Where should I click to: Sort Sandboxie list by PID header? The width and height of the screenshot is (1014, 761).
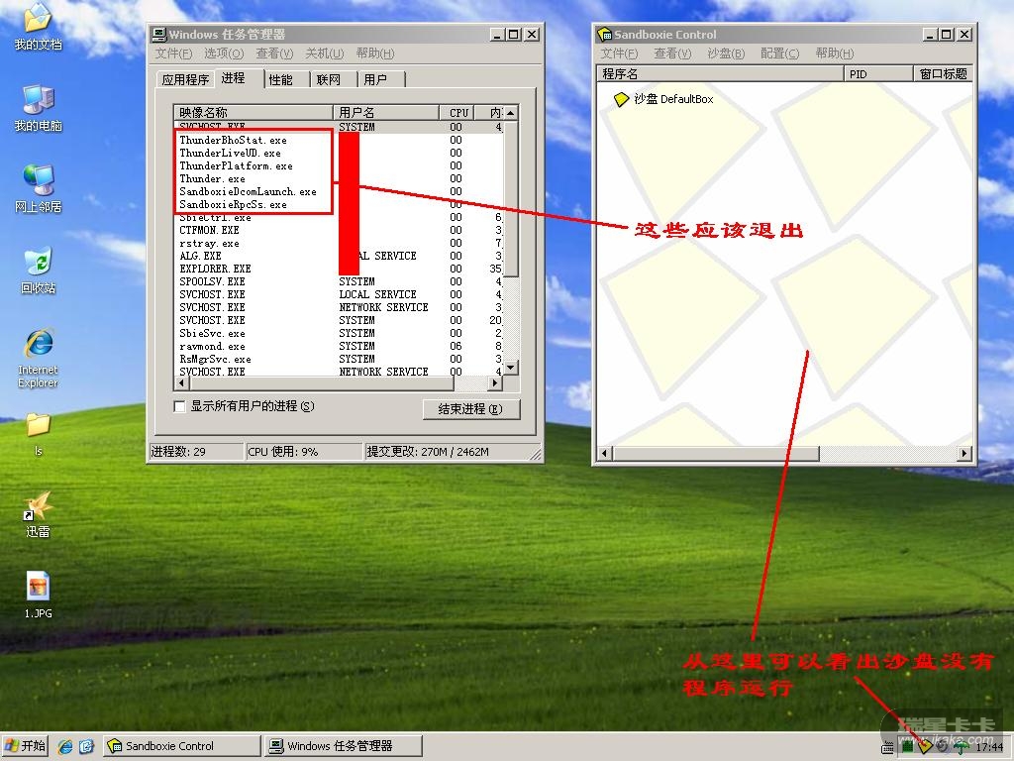(878, 73)
